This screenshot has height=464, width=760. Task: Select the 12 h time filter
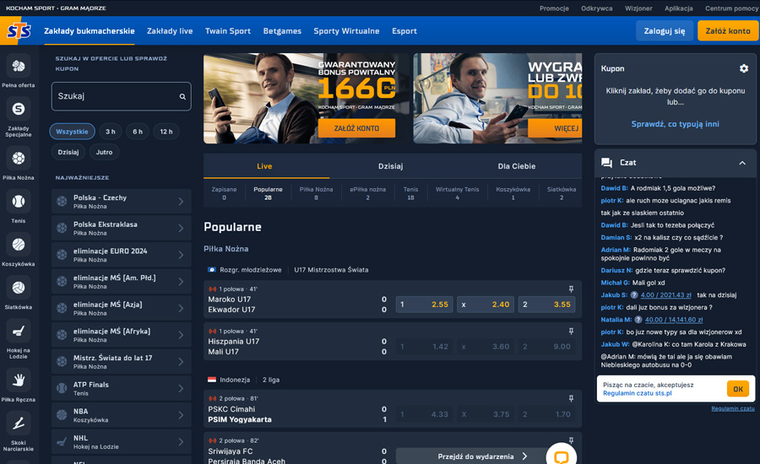tap(166, 132)
